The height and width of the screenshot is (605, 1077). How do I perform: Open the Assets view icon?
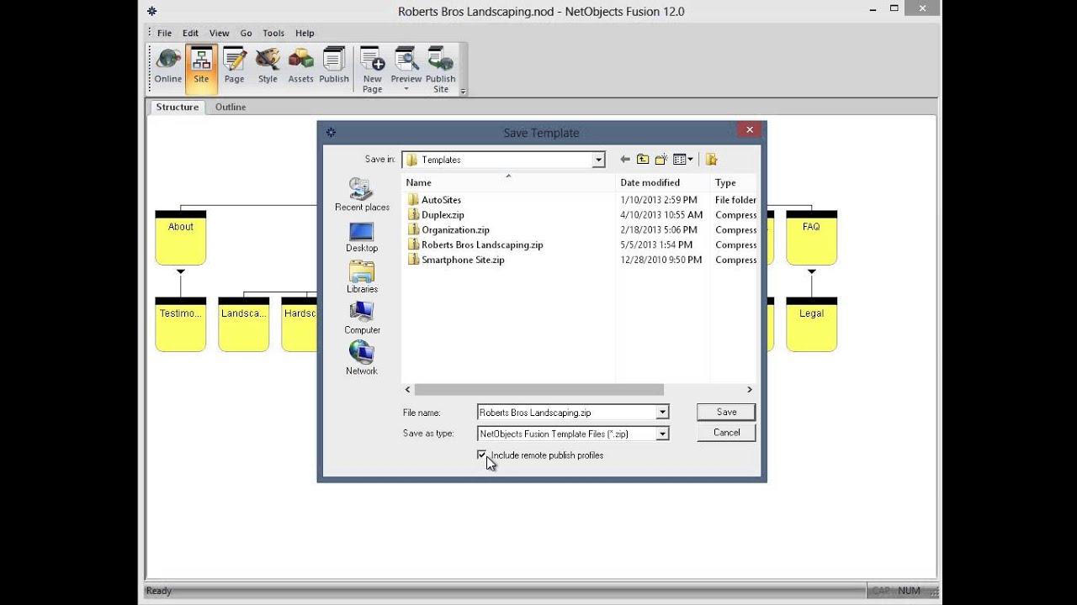coord(300,66)
